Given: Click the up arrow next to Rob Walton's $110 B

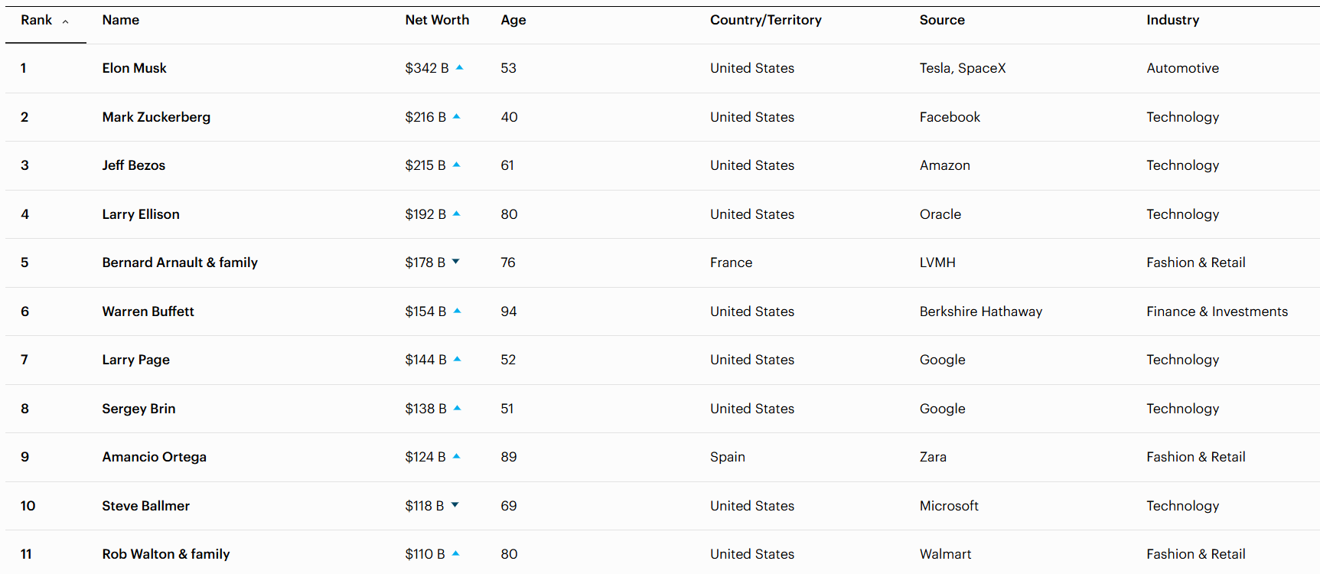Looking at the screenshot, I should (456, 553).
